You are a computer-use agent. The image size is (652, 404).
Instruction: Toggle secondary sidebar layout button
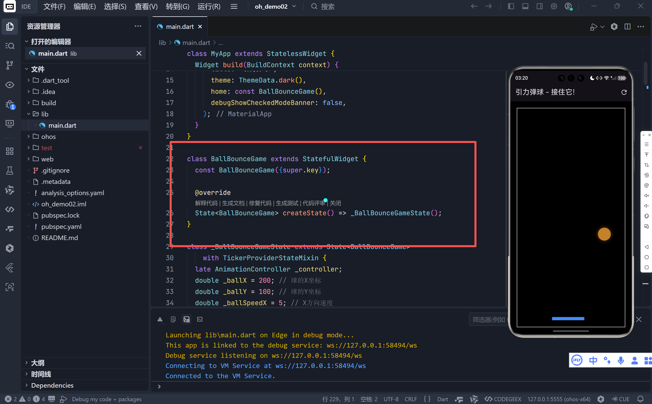pos(539,6)
